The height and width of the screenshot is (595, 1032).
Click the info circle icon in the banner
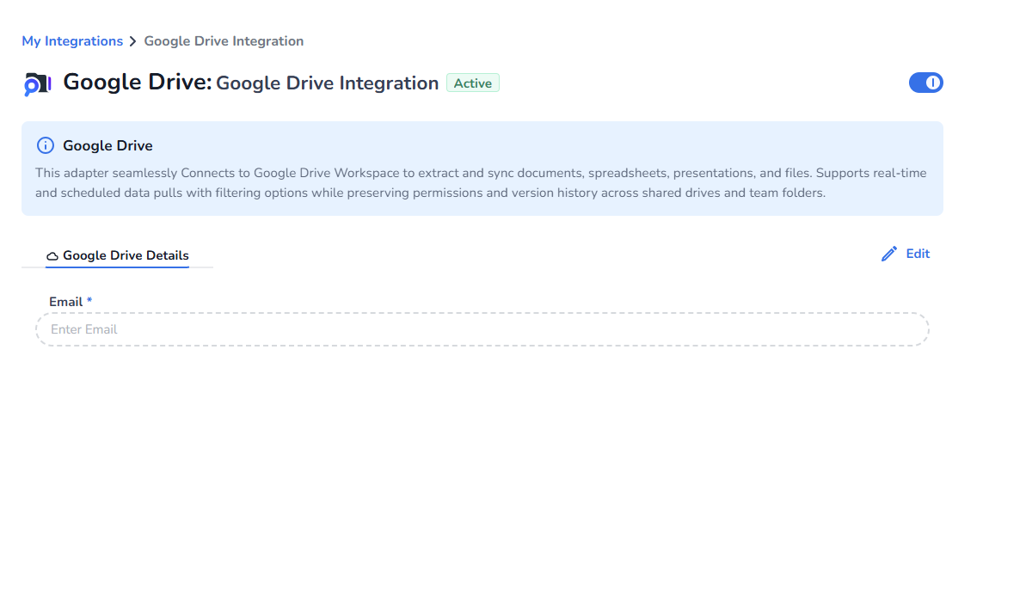tap(46, 145)
